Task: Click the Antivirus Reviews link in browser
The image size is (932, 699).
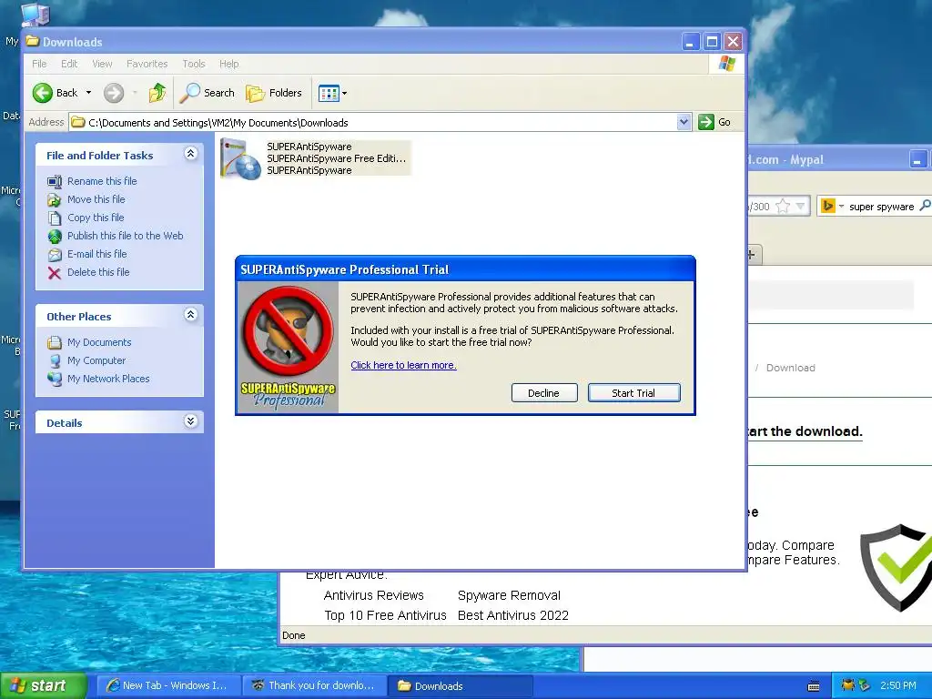Action: (x=374, y=595)
